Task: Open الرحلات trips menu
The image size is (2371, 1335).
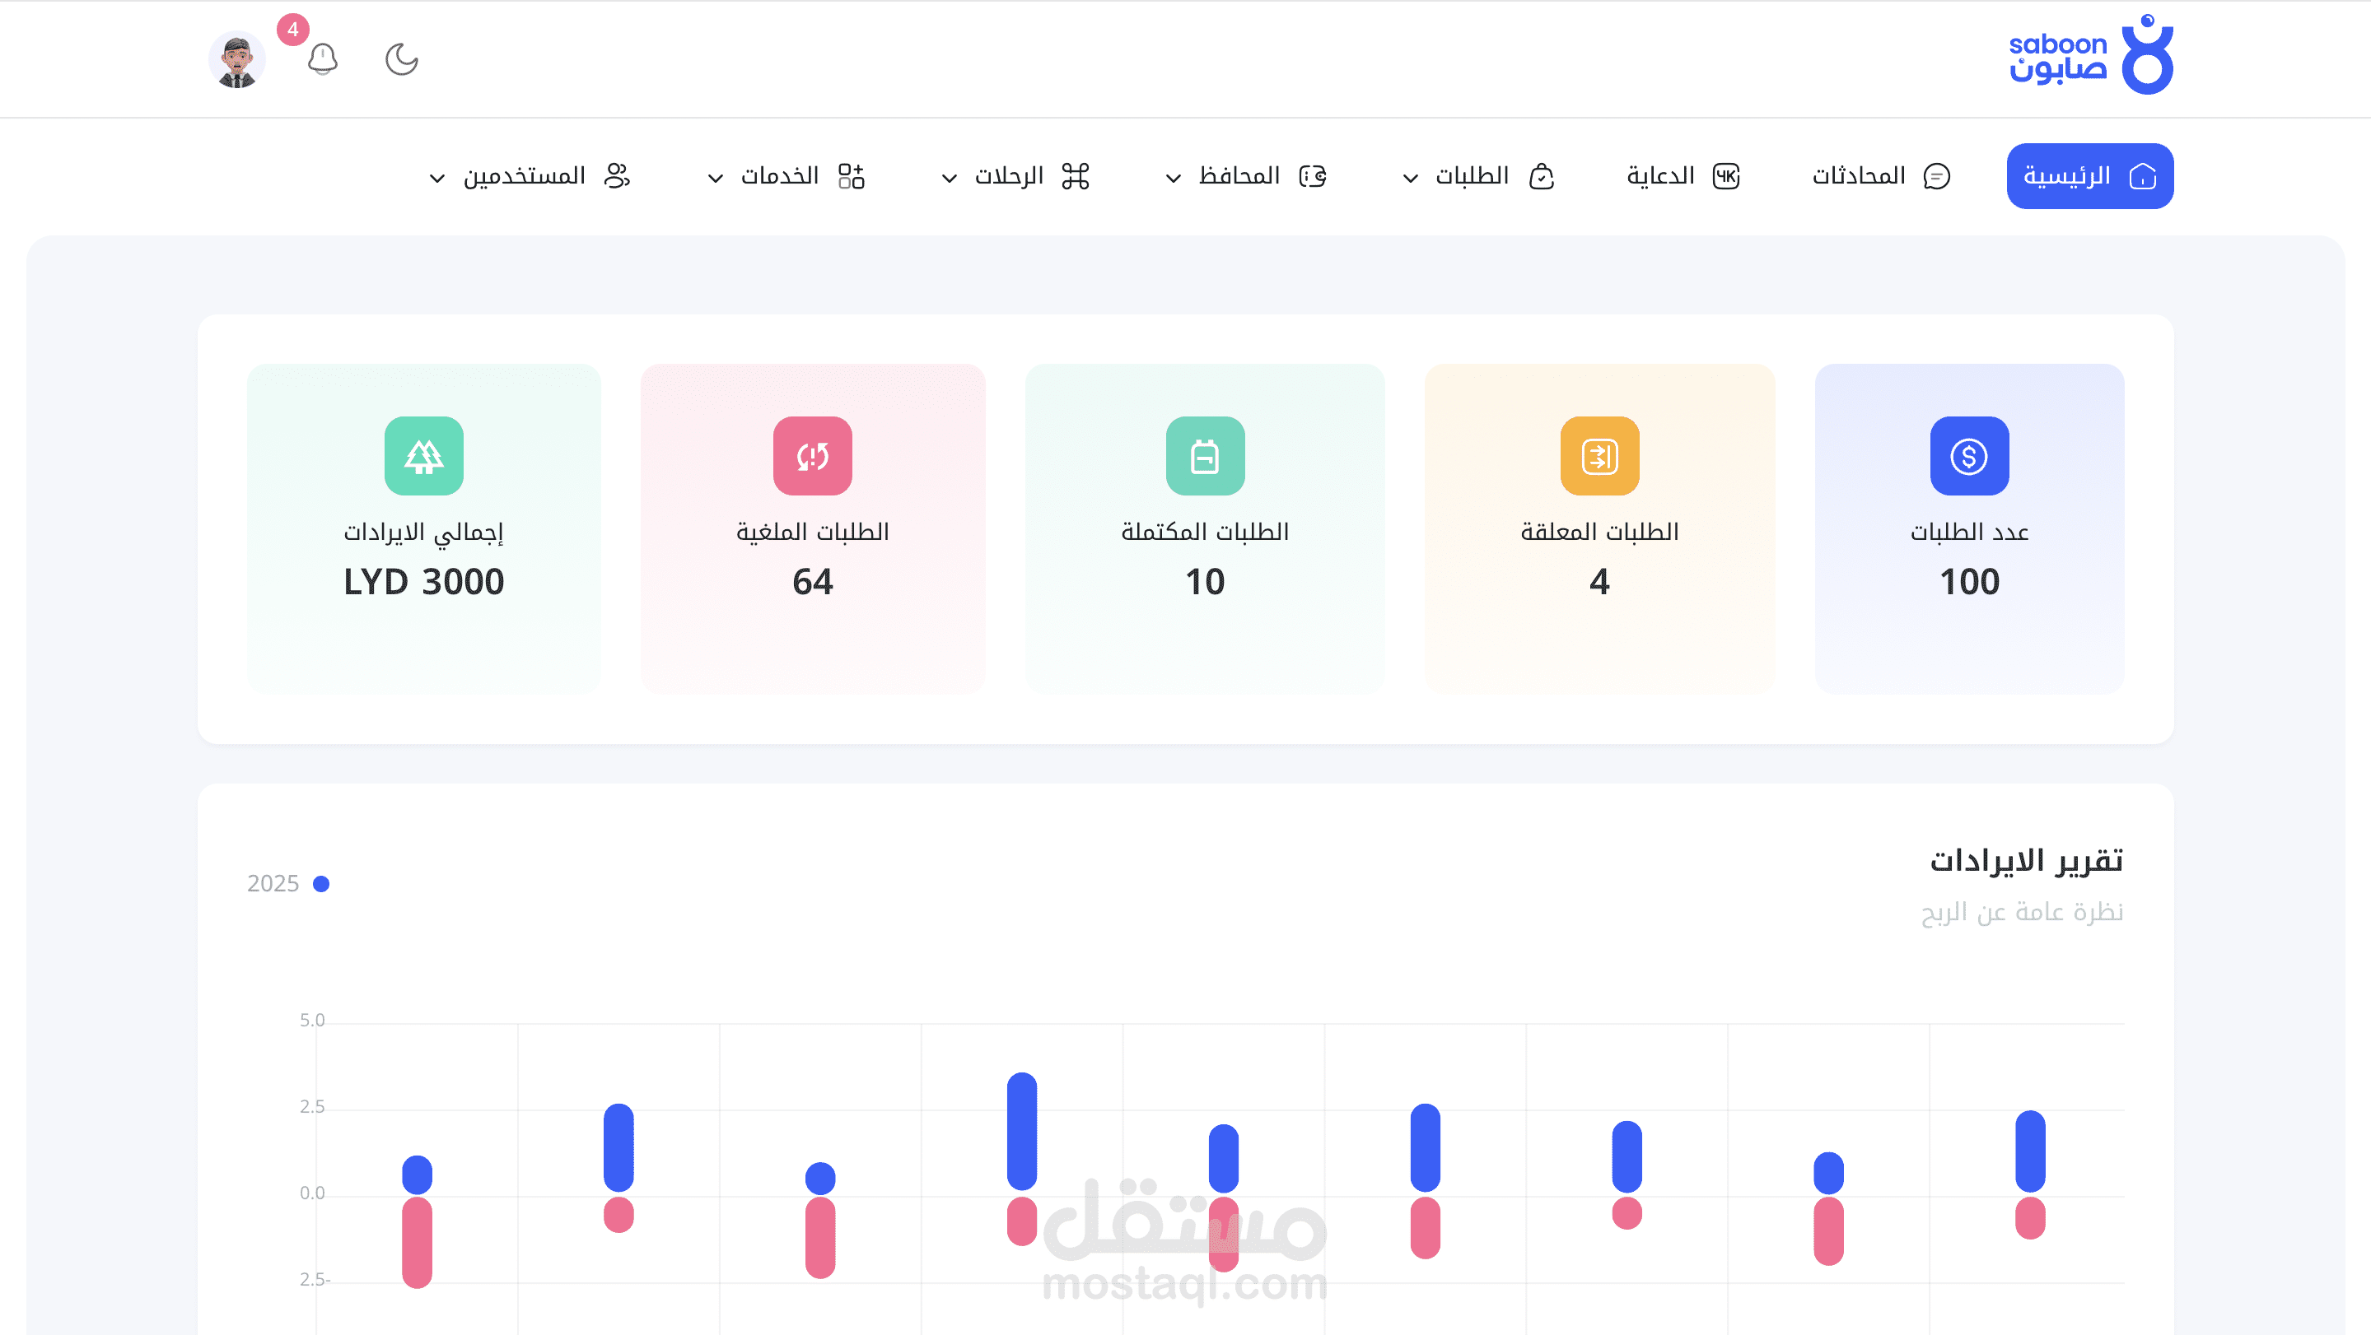Action: (x=1015, y=176)
